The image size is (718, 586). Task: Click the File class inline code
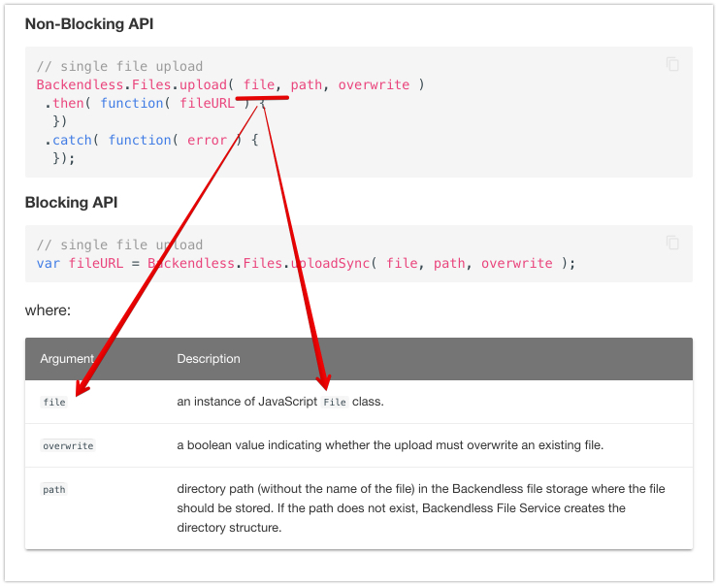335,402
